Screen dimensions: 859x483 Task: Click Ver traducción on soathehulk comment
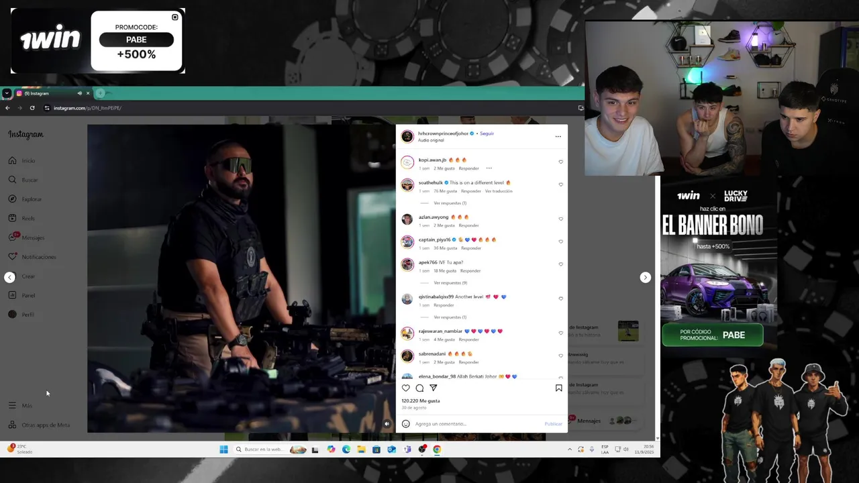[499, 191]
